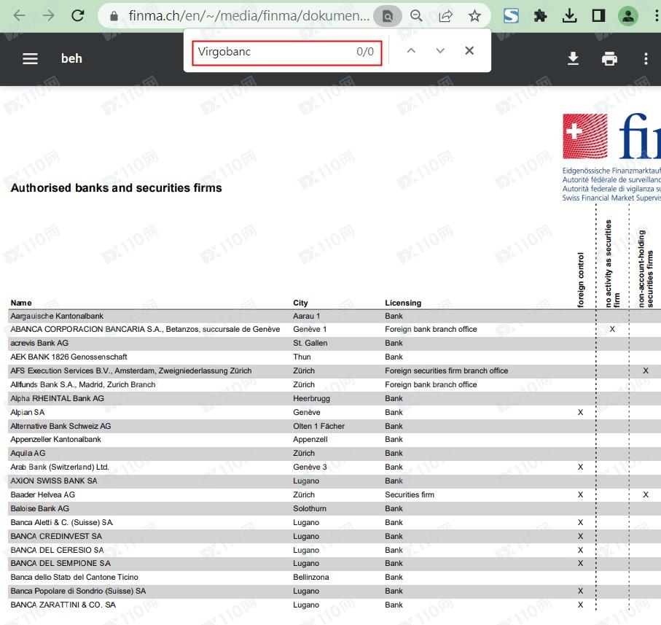Open the Chrome profile avatar menu

point(627,15)
